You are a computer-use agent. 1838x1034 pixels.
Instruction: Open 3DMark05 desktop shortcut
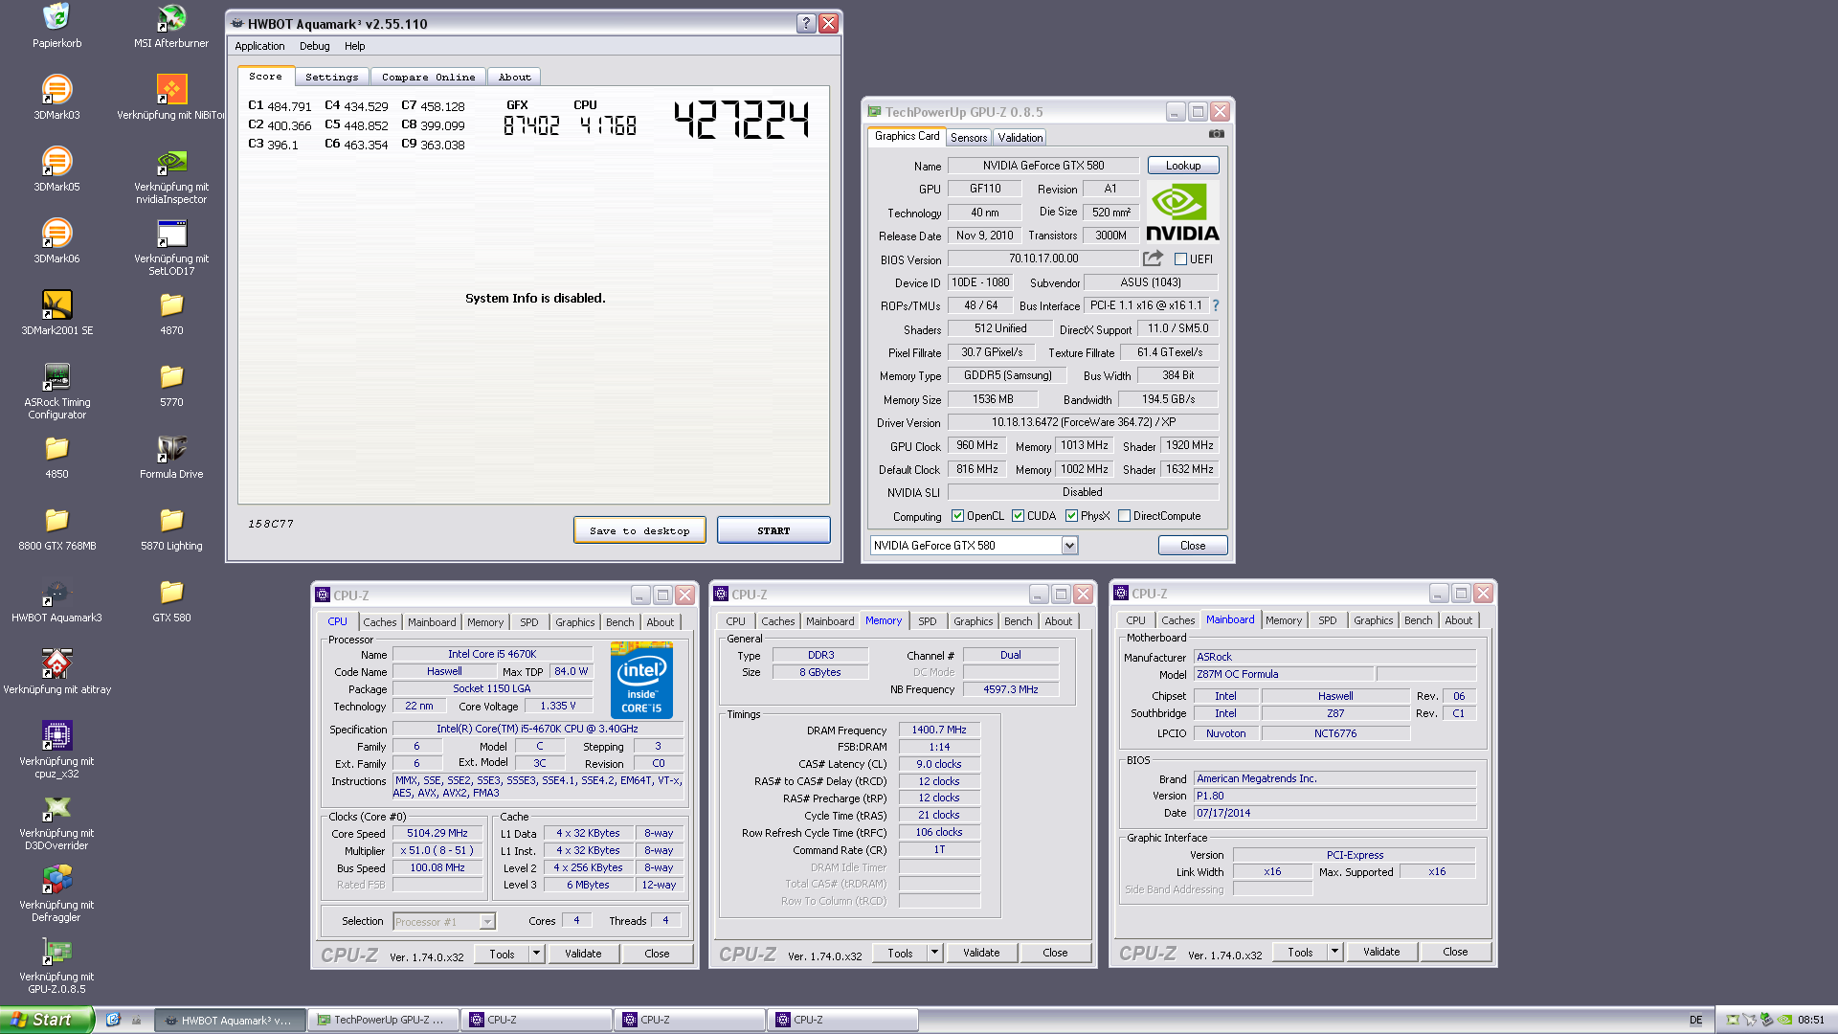(x=56, y=161)
